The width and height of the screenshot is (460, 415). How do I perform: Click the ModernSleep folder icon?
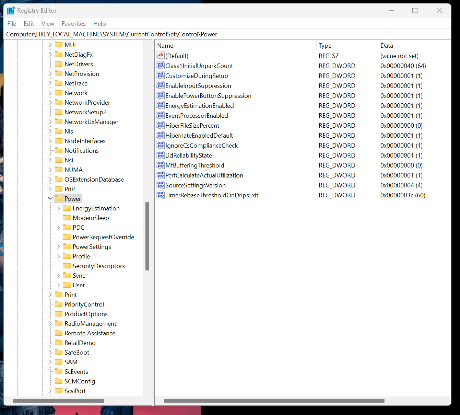pos(67,218)
